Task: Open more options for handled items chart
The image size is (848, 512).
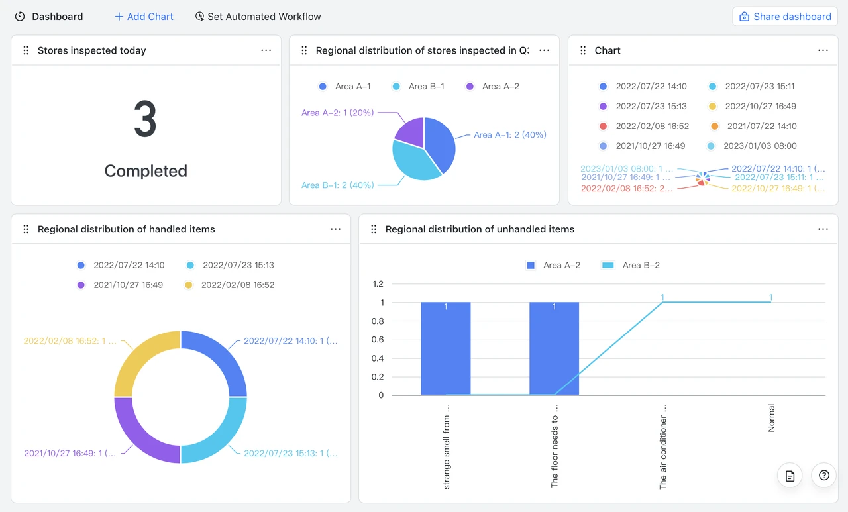Action: point(335,229)
